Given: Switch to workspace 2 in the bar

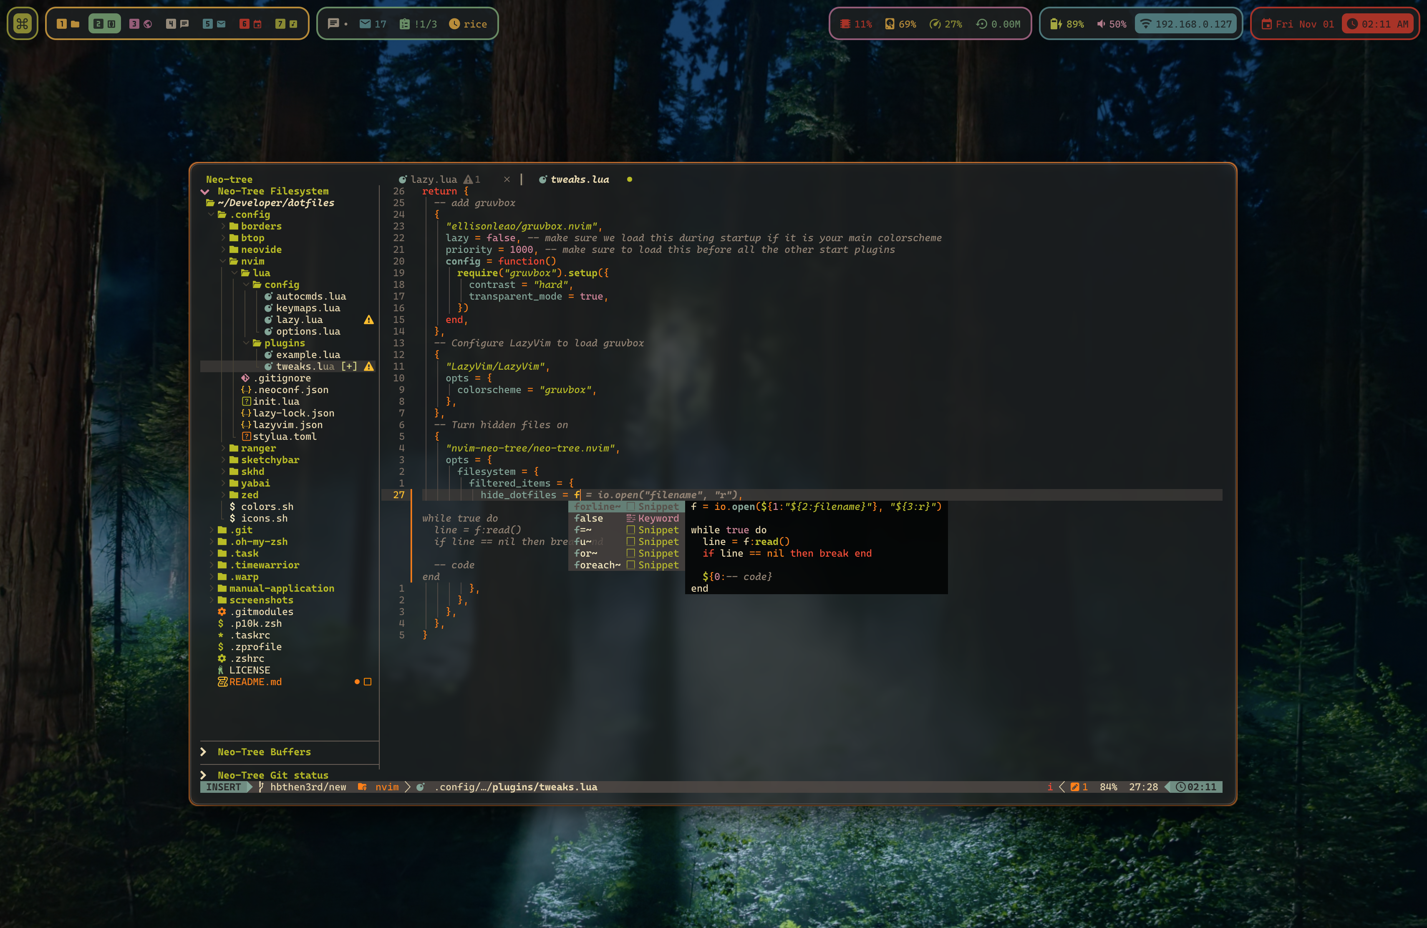Looking at the screenshot, I should point(104,24).
